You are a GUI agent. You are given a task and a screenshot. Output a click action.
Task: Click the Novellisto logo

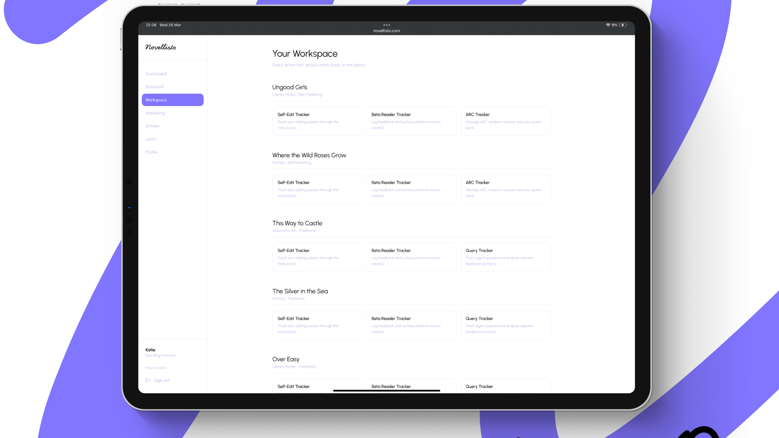coord(161,47)
